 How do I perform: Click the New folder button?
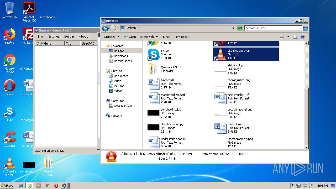[x=182, y=37]
